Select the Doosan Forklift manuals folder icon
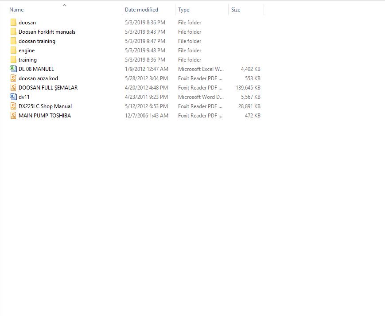Viewport: 385px width, 316px height. point(13,31)
